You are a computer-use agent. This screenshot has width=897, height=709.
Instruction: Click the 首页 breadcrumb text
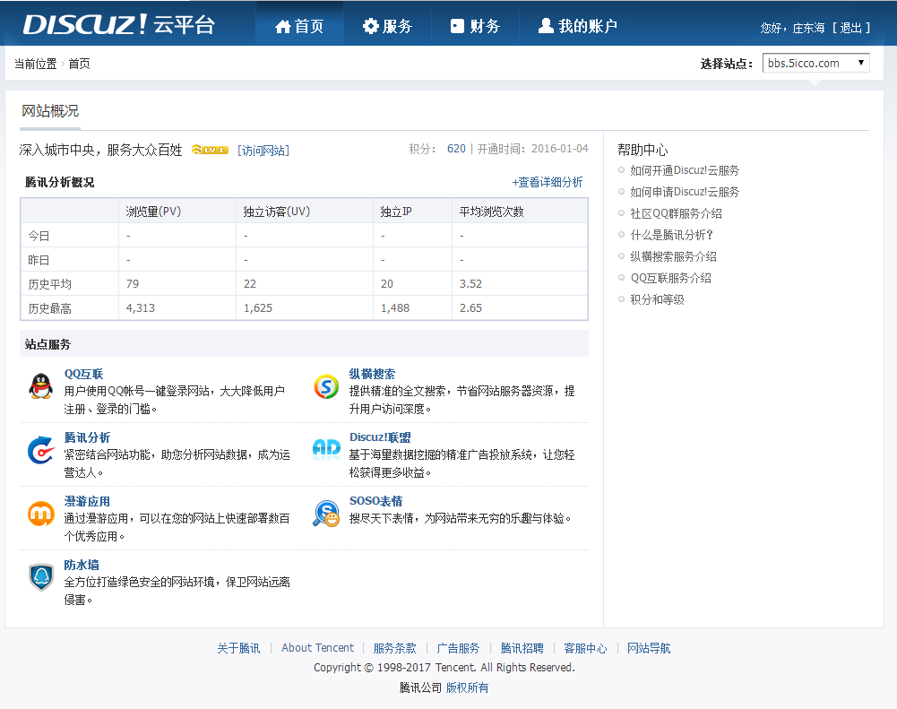[79, 64]
